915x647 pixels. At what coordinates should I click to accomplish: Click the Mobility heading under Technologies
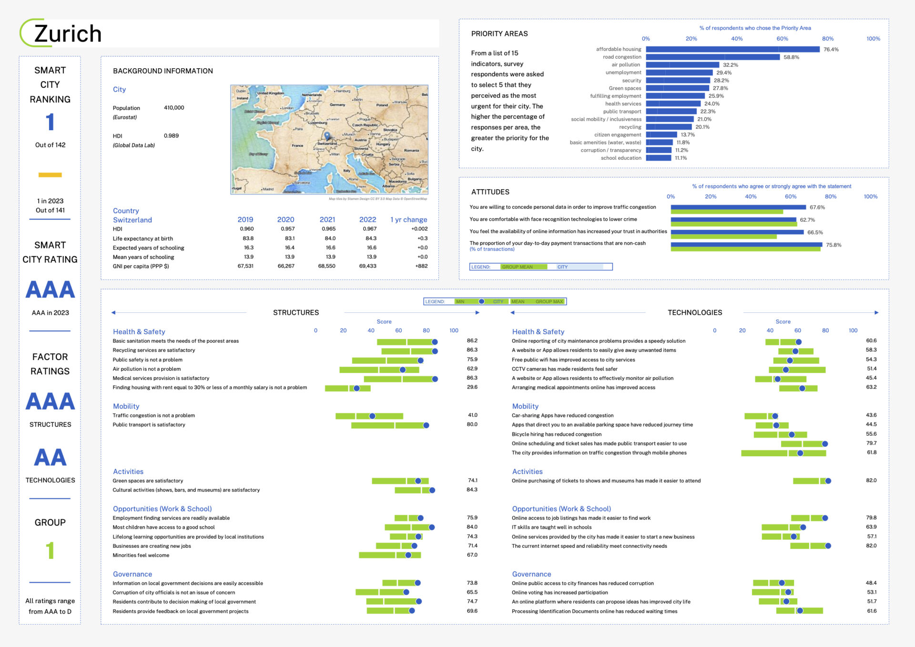[525, 406]
